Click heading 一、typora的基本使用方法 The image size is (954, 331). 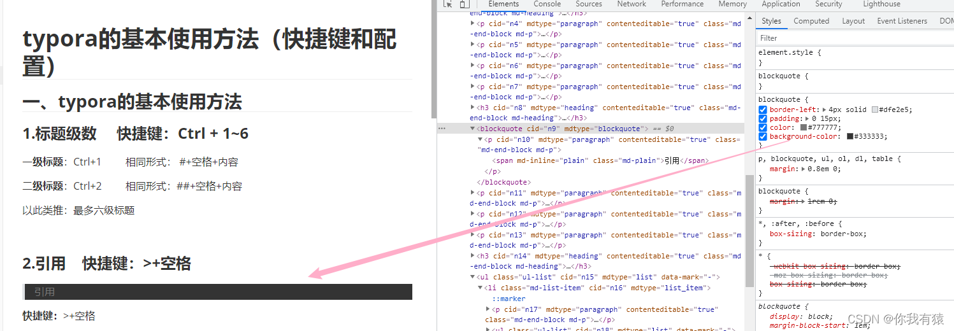coord(132,101)
